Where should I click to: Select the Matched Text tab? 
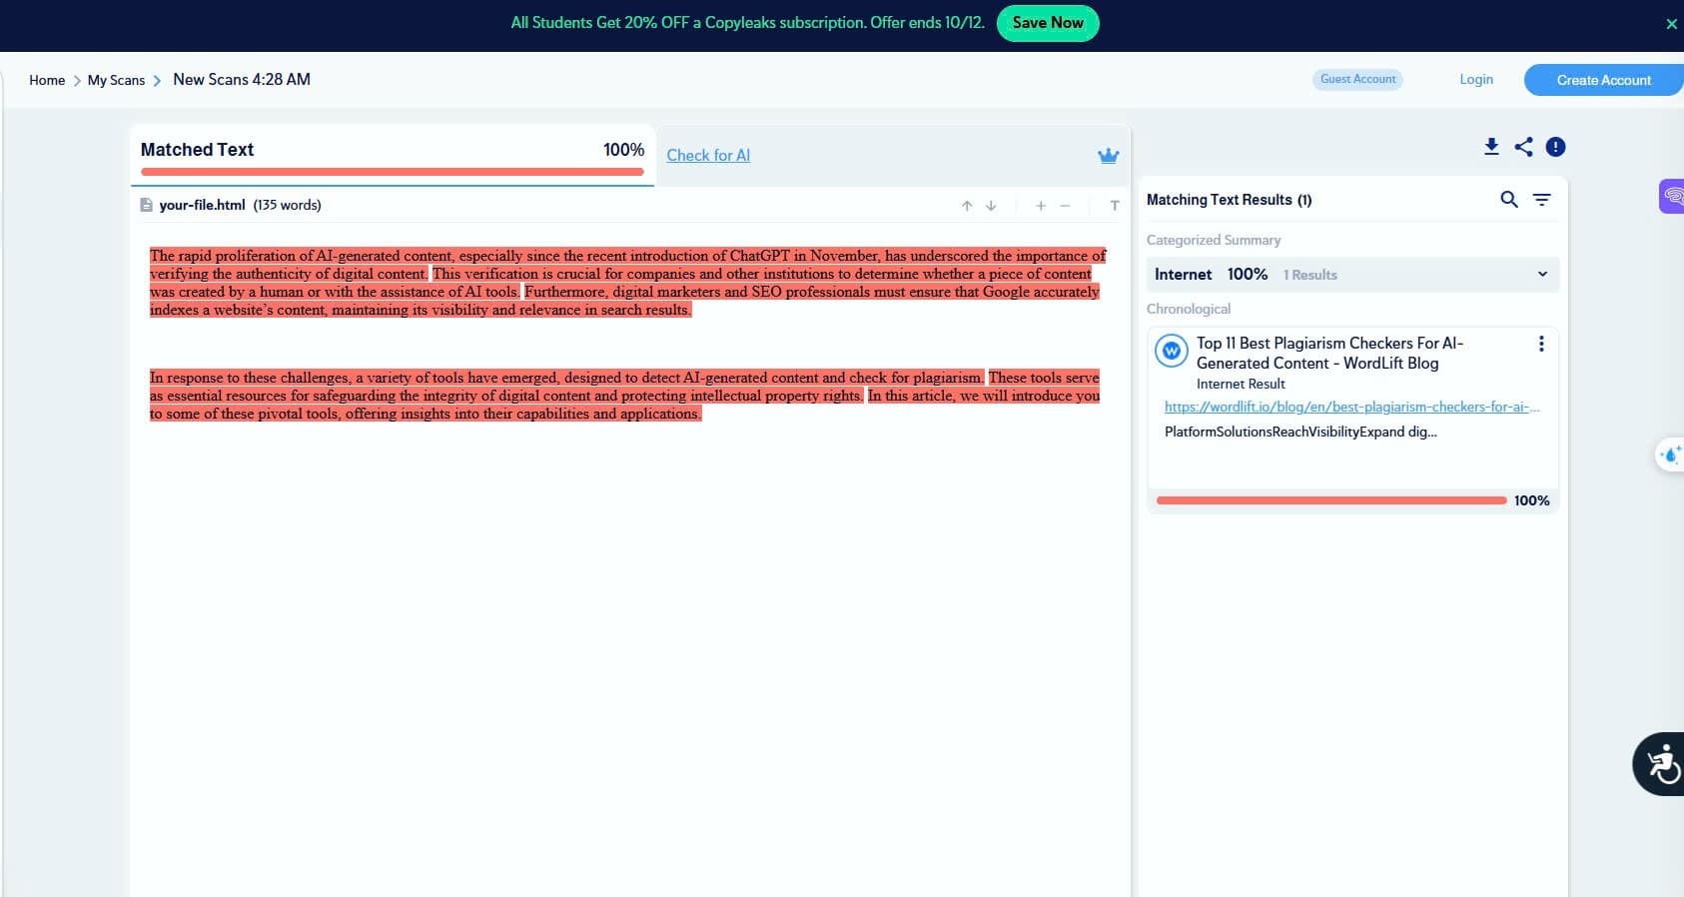(x=198, y=150)
